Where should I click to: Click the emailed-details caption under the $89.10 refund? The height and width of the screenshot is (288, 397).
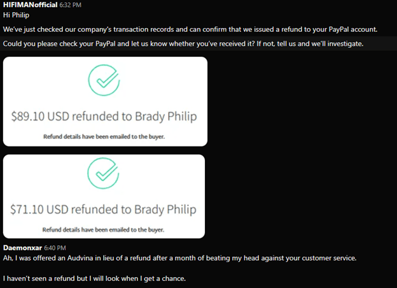[104, 136]
